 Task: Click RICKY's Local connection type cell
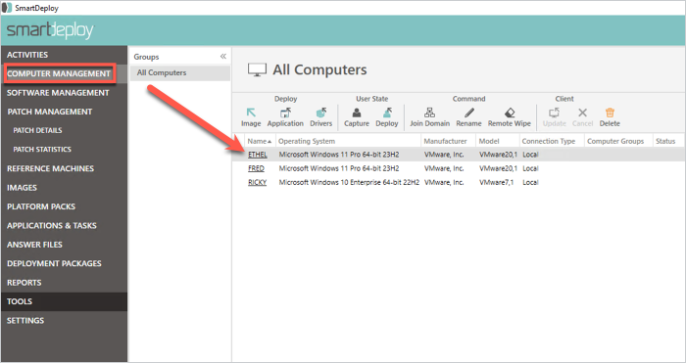tap(530, 183)
